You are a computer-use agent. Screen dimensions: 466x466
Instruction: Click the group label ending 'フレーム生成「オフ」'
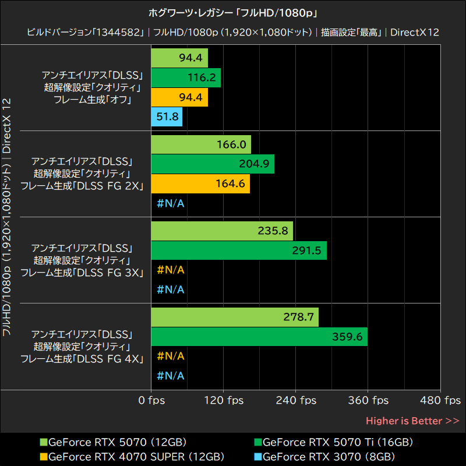[93, 87]
